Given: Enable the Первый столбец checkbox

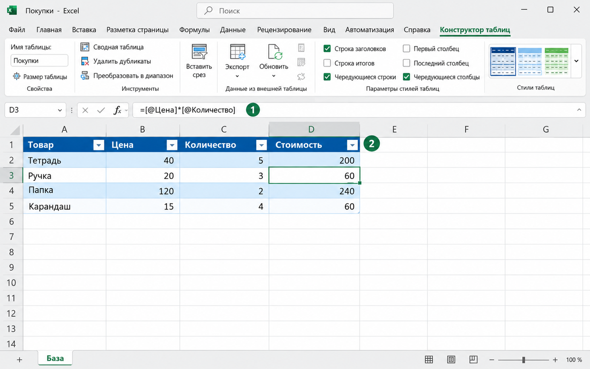Looking at the screenshot, I should pos(407,49).
